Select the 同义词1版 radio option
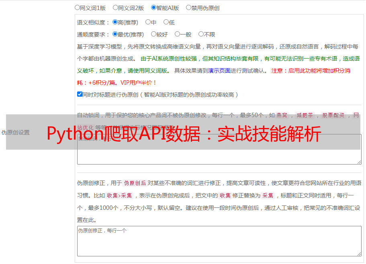 point(77,8)
